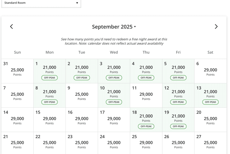The image size is (230, 154).
Task: Click the Off-Peak badge on September 8
Action: (x=49, y=102)
